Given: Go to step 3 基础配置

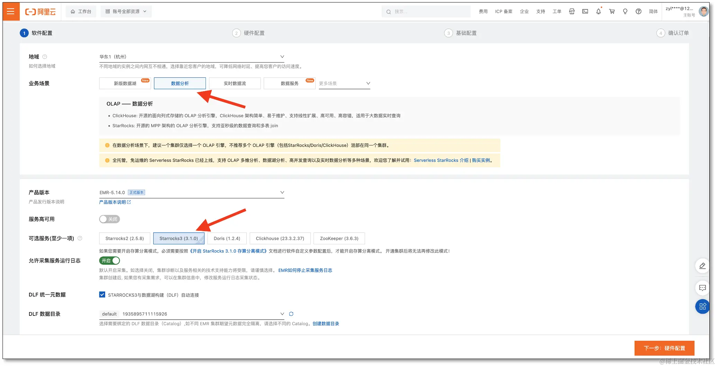Looking at the screenshot, I should (461, 33).
